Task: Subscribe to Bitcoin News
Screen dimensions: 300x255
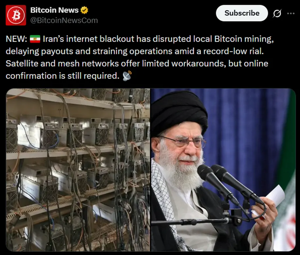Action: 242,13
